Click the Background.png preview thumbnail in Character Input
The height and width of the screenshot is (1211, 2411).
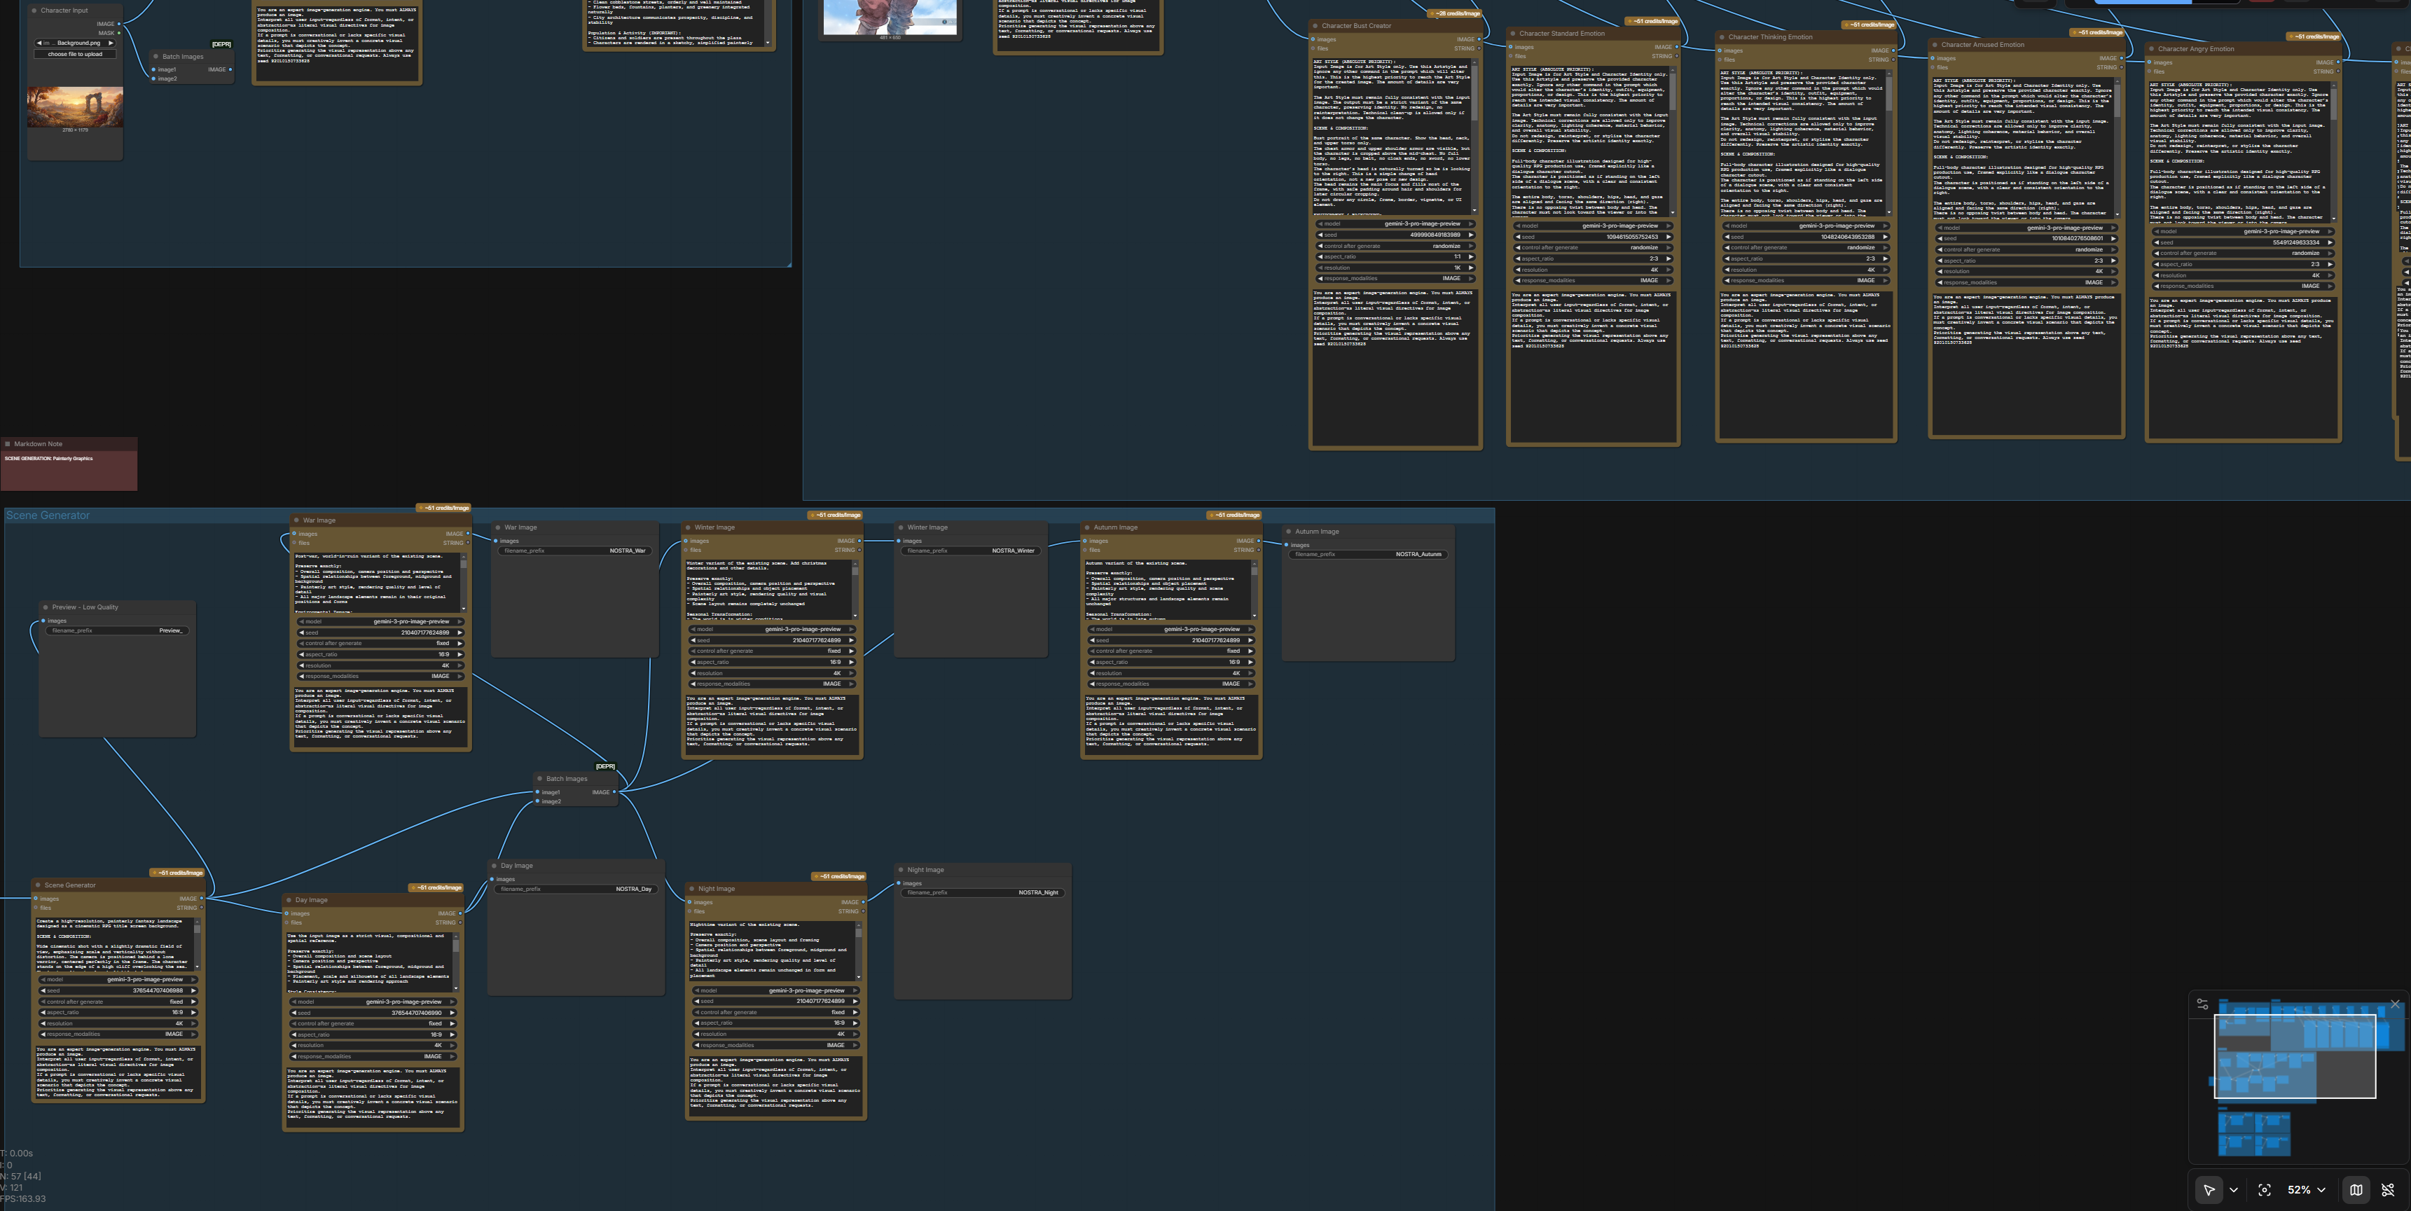tap(76, 108)
